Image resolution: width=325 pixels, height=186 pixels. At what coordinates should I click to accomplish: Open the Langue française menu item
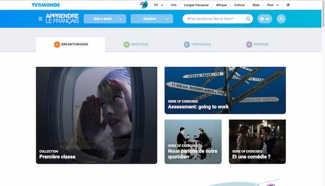tap(196, 5)
